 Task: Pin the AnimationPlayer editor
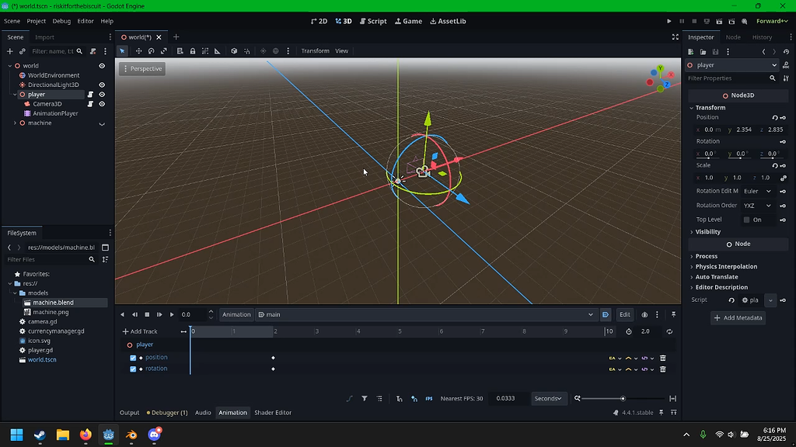[x=674, y=315]
